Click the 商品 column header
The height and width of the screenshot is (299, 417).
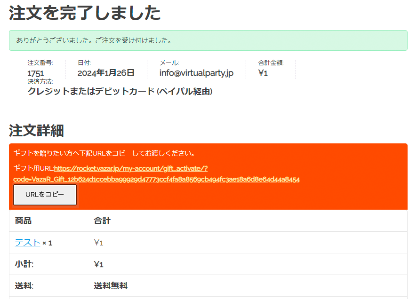click(x=24, y=221)
